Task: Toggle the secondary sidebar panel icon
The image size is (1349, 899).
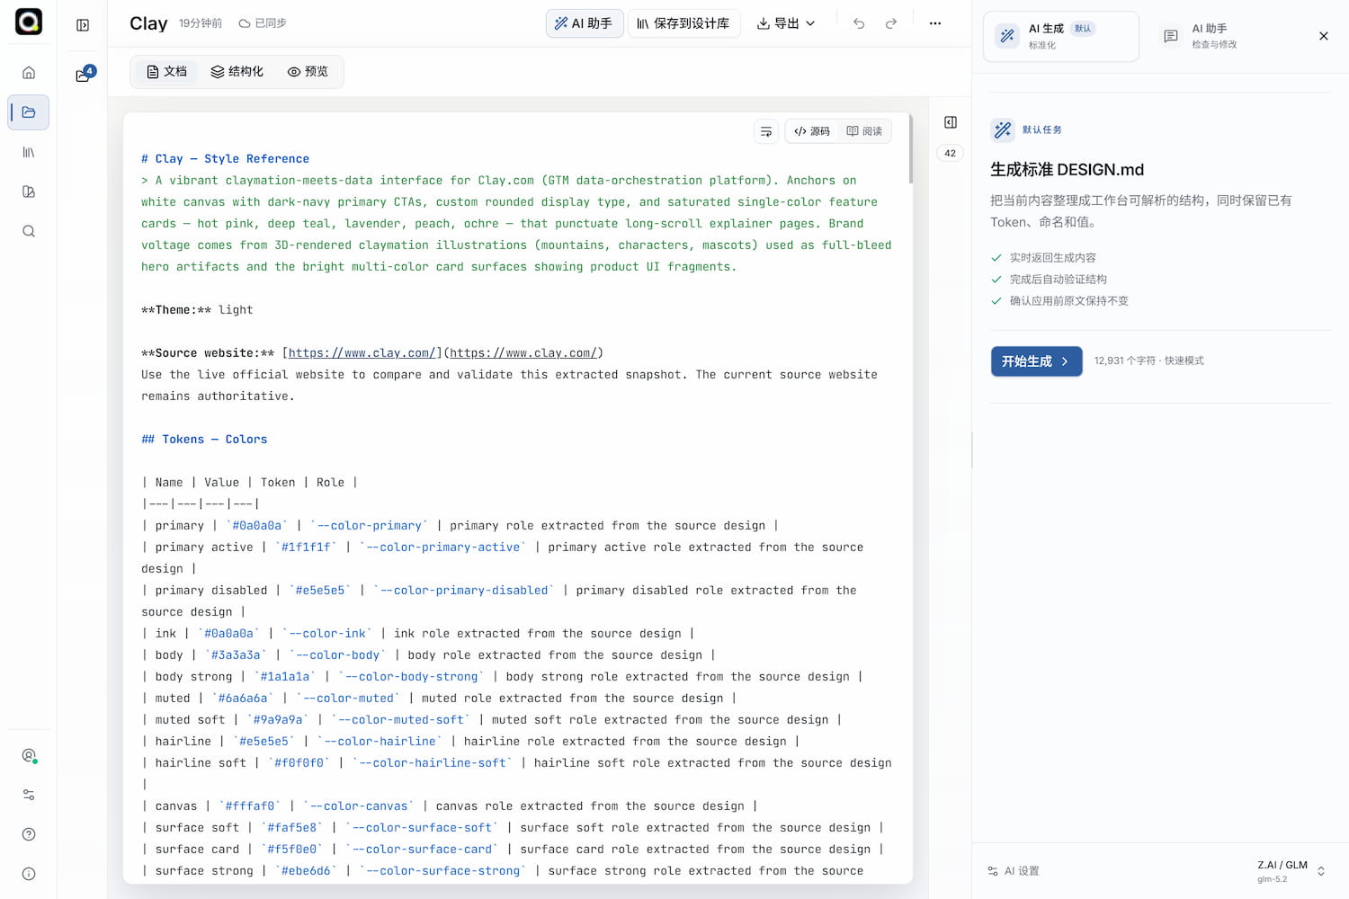Action: pos(83,25)
